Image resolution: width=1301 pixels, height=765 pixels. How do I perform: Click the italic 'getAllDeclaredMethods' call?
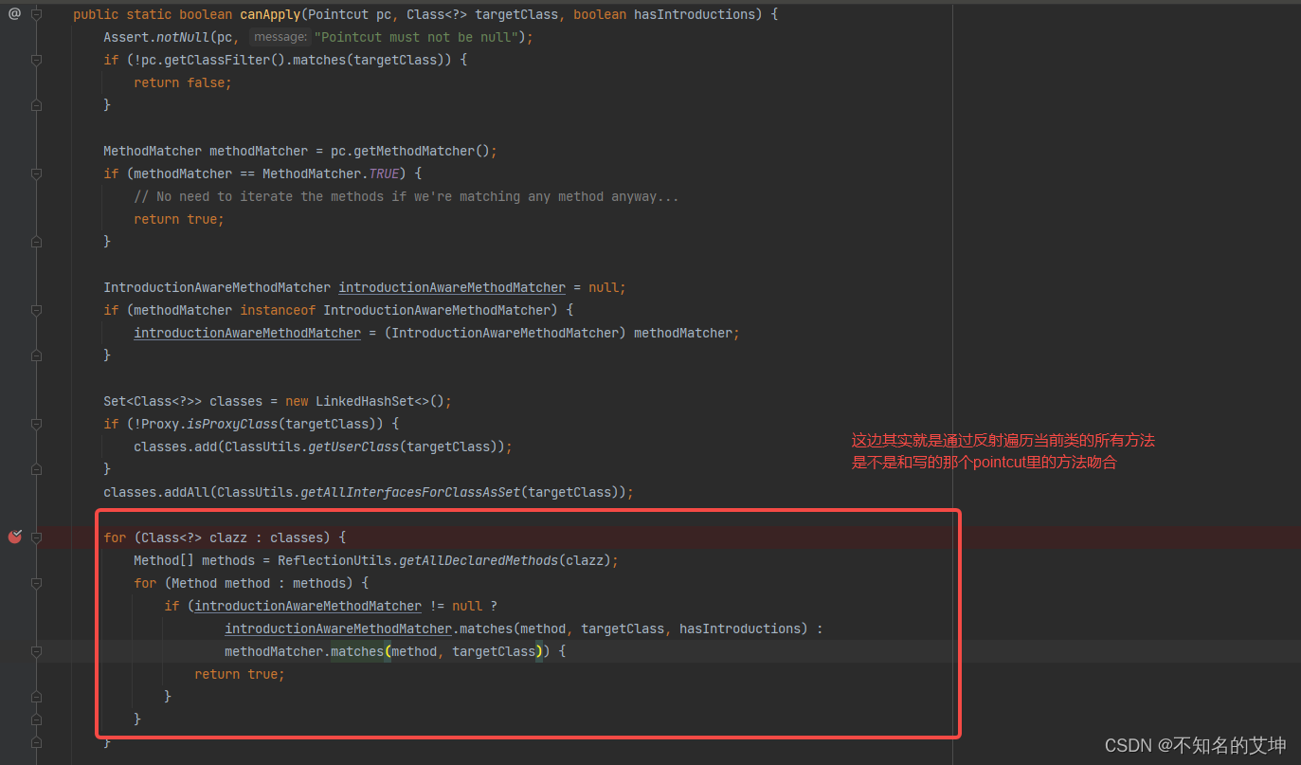point(479,560)
